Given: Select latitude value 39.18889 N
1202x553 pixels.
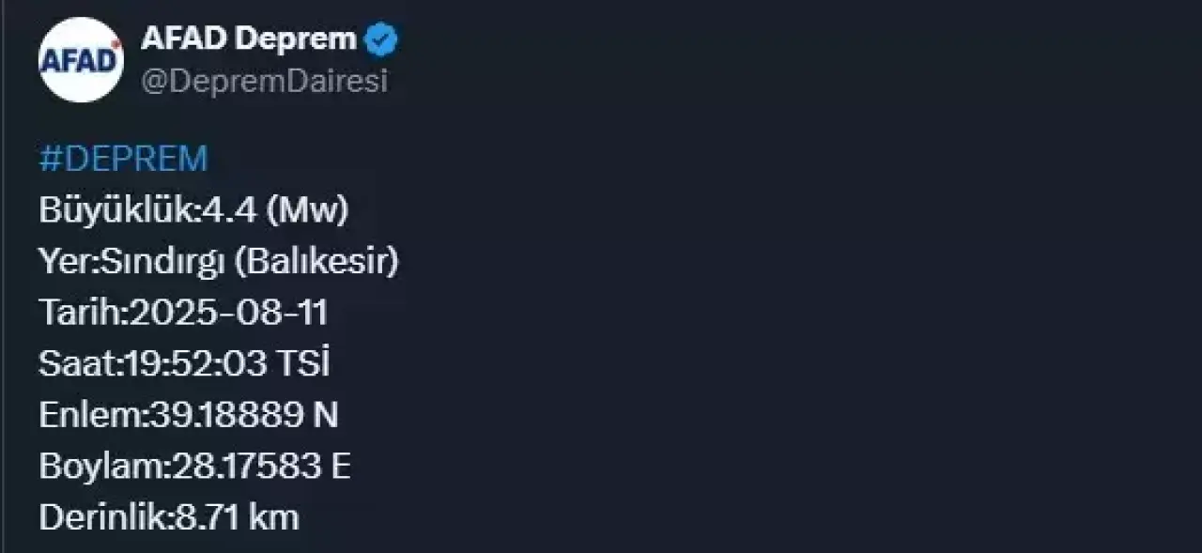Looking at the screenshot, I should pos(244,414).
